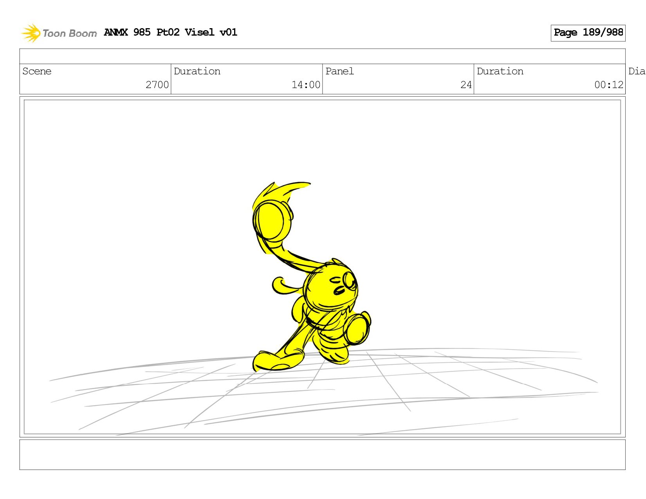
Task: Select the title text 'ANMX 985 Pt02 Visel v01'
Action: point(171,32)
